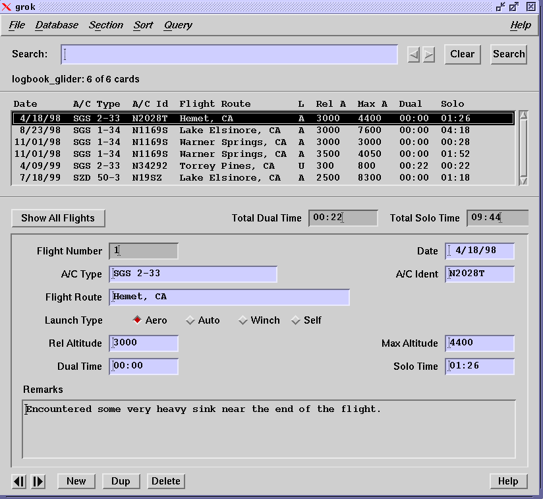Click the scrollbar down arrow in flight list
Image resolution: width=543 pixels, height=499 pixels.
524,181
